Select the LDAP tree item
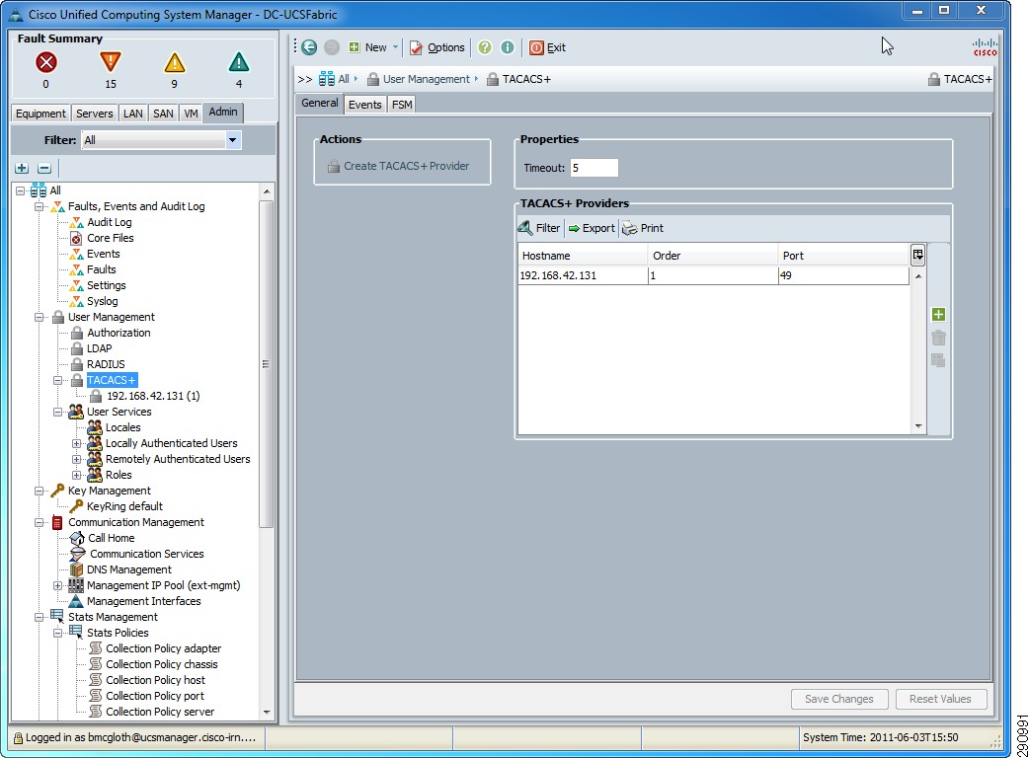Screen dimensions: 1029x758 point(99,348)
